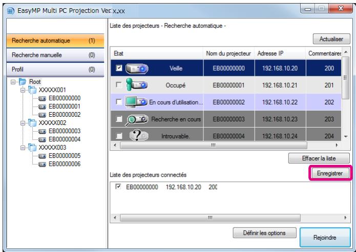Click the Rejoindre button
356x252 pixels.
[325, 238]
